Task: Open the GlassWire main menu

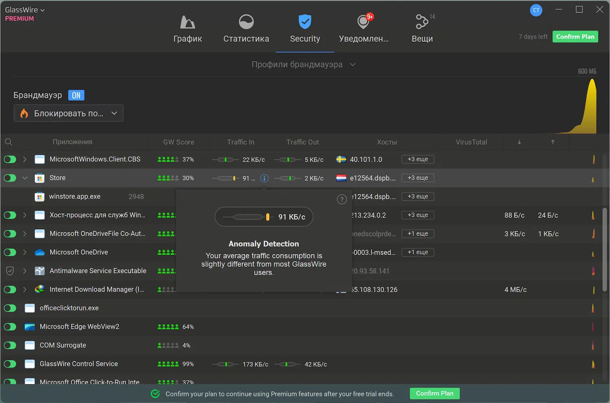Action: click(25, 10)
